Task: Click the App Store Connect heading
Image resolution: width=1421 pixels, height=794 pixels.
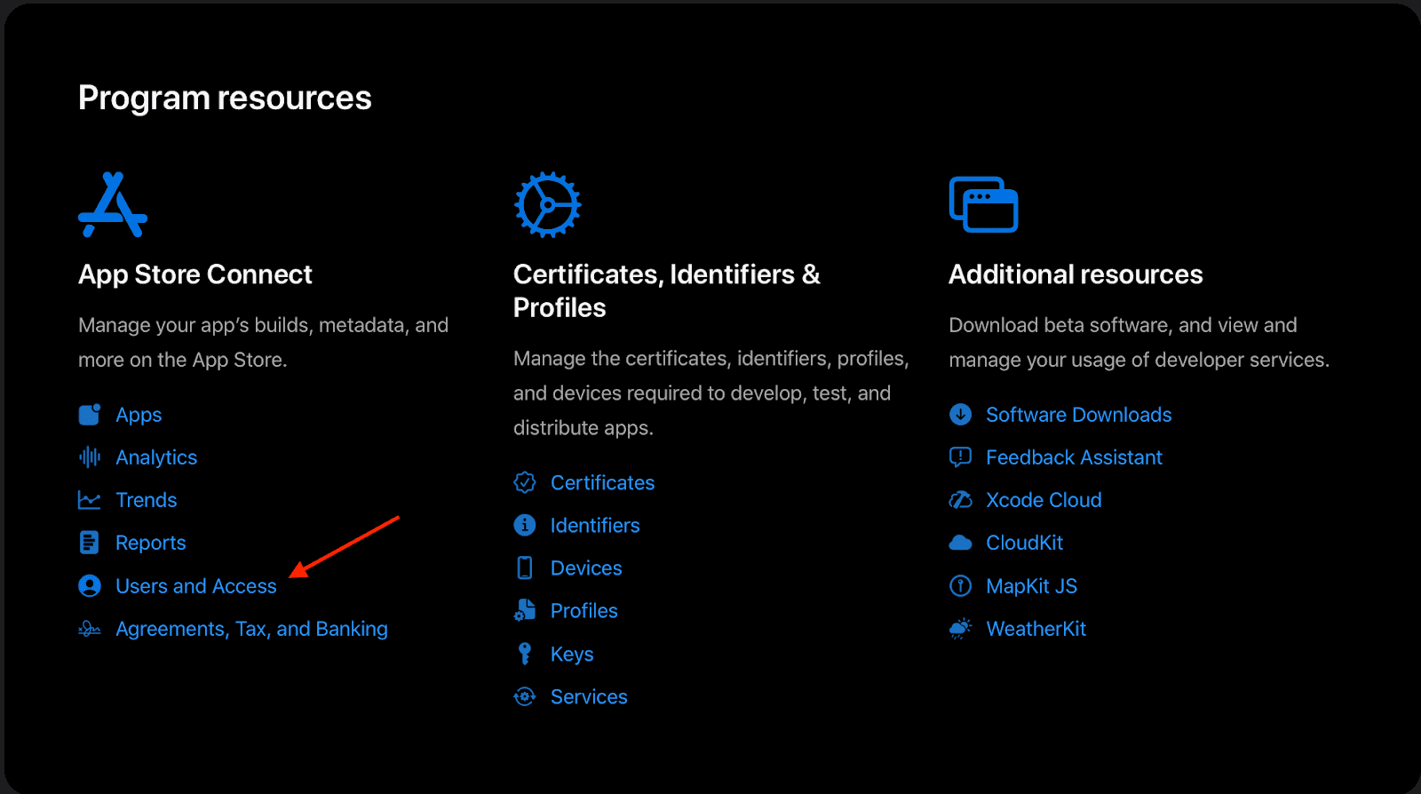Action: (x=195, y=274)
